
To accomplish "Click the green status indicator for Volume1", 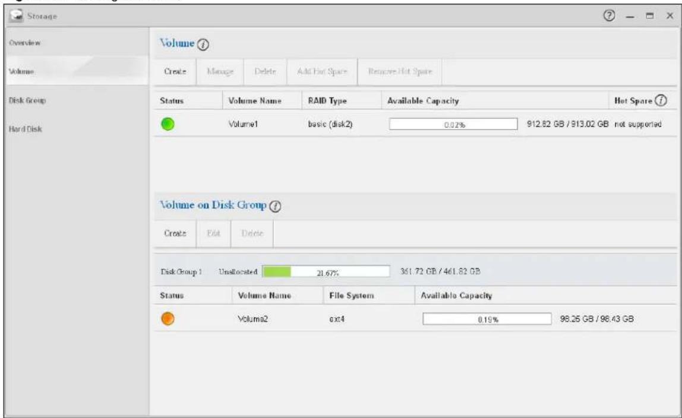I will pos(168,124).
